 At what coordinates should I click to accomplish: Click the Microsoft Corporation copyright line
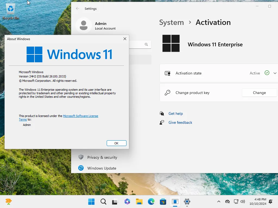coord(48,81)
